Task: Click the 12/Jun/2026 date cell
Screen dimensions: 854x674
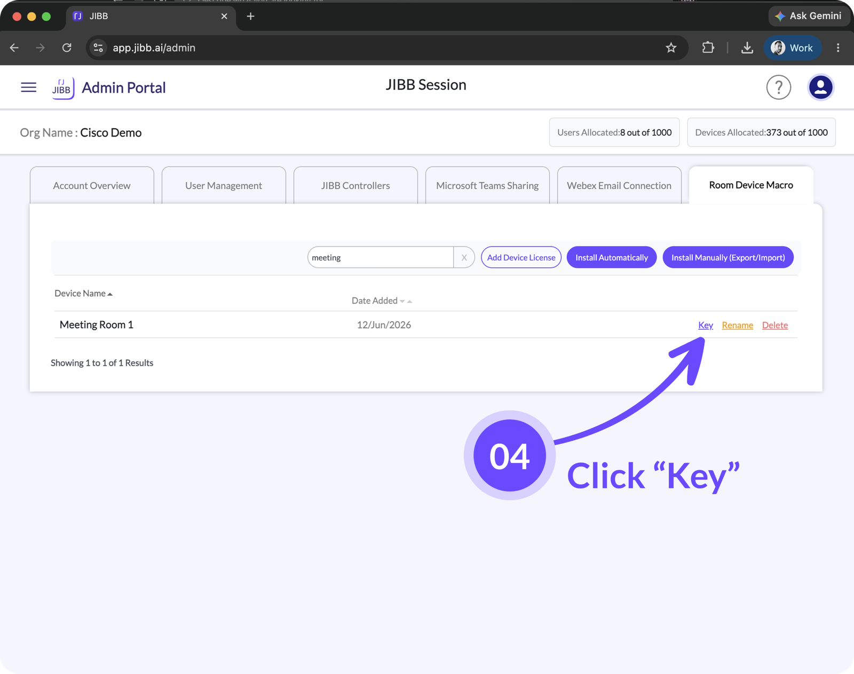Action: click(x=384, y=325)
